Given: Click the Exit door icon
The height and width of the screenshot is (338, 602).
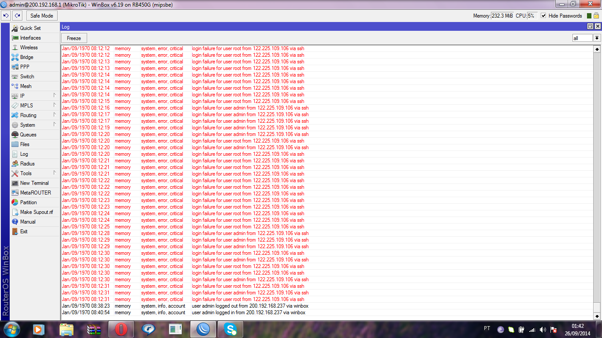Looking at the screenshot, I should point(15,231).
